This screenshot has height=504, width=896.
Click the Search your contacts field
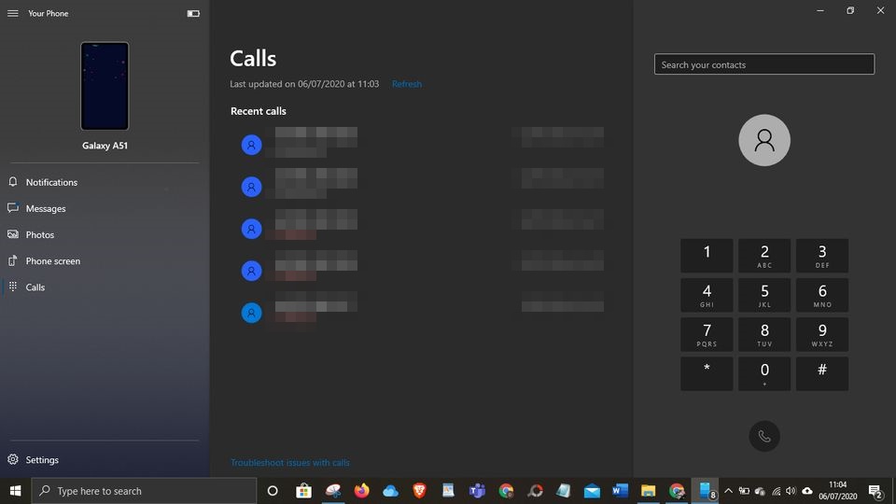coord(763,65)
